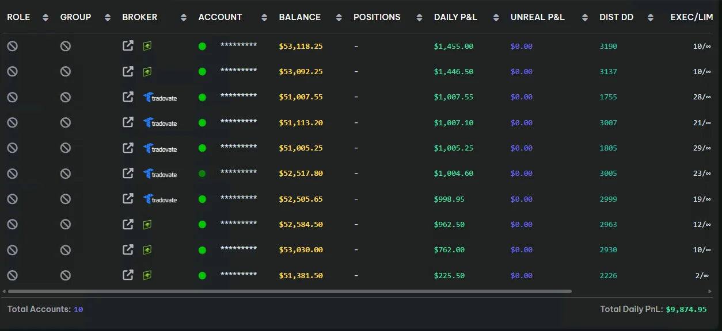
Task: Select exec/limit value 28/∞
Action: (702, 97)
